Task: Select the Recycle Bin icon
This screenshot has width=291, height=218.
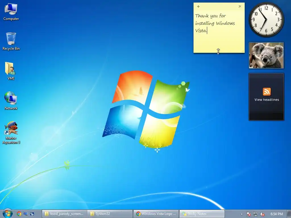Action: pos(11,41)
